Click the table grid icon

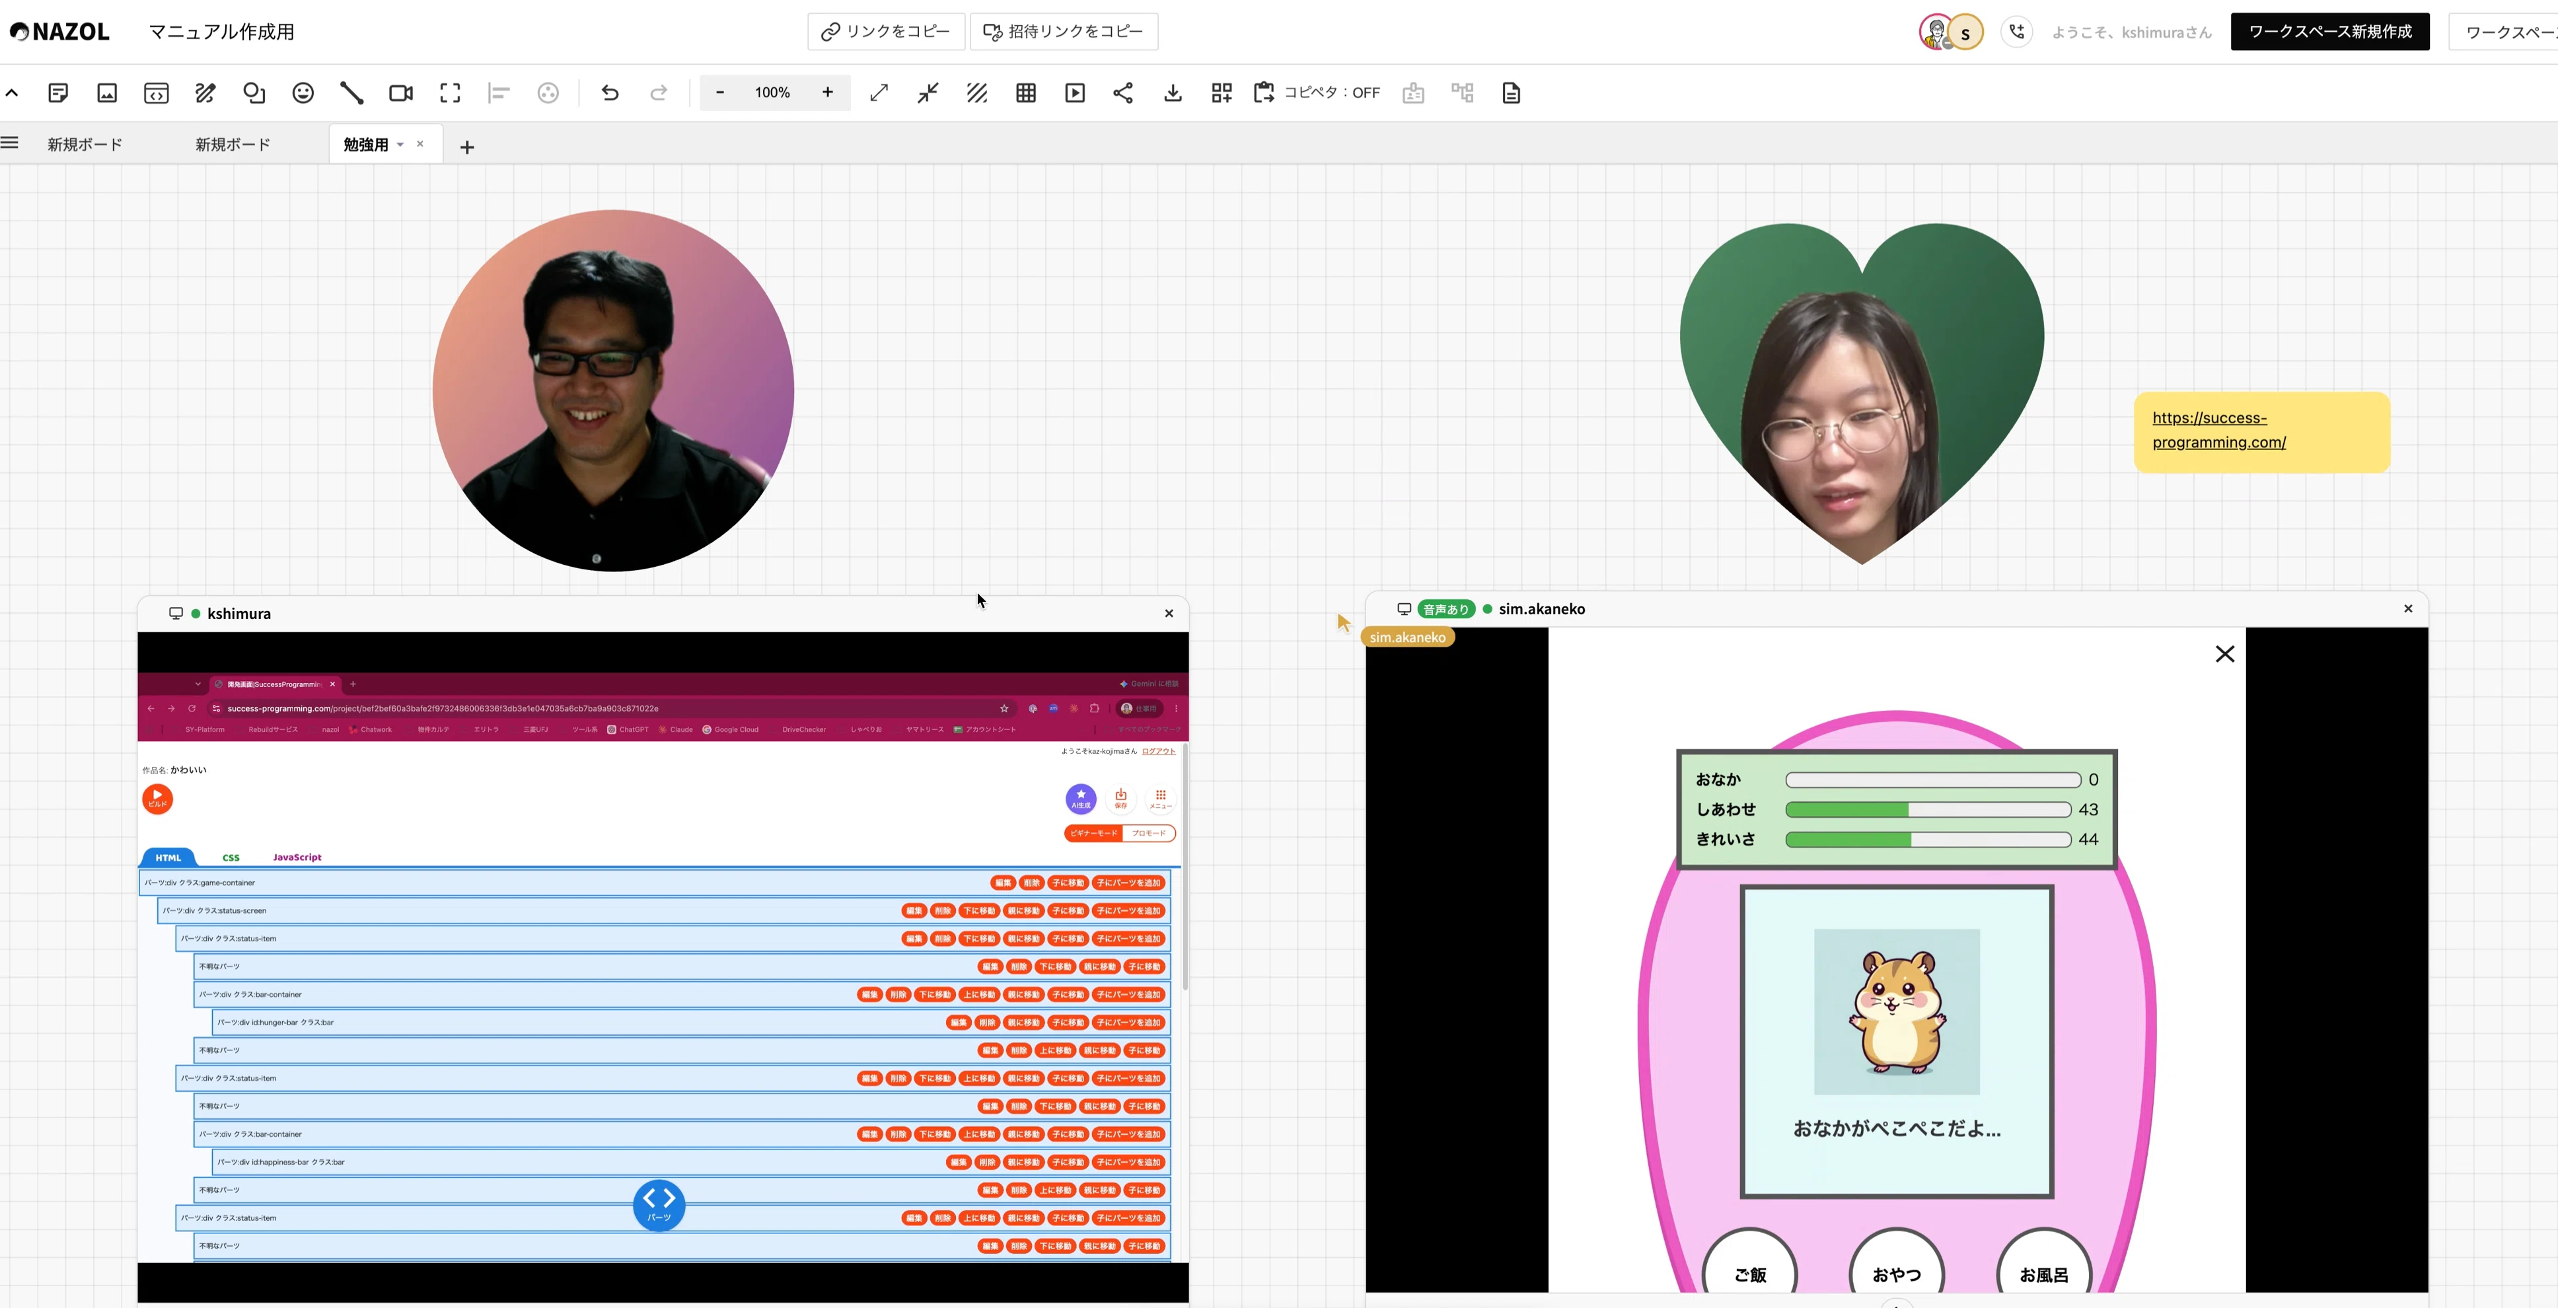[1026, 92]
